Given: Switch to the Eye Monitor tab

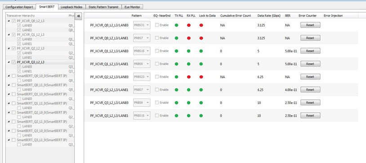Looking at the screenshot, I should click(x=132, y=7).
